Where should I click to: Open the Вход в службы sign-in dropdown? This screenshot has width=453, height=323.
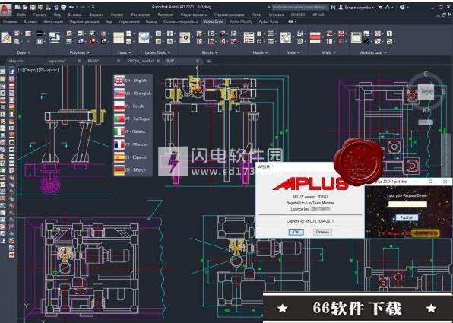[359, 8]
